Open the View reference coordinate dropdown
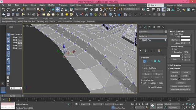 pyautogui.click(x=78, y=9)
